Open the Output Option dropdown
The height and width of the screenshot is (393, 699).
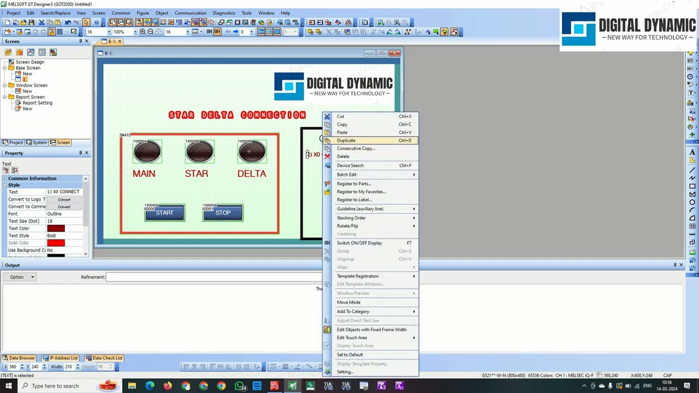point(19,277)
